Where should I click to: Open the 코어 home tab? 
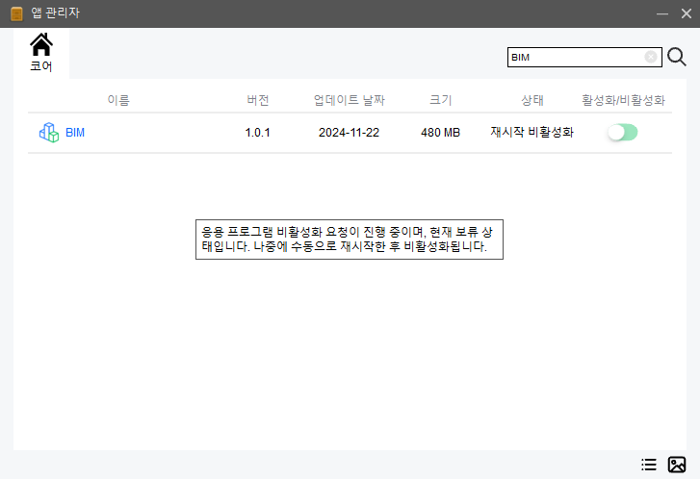(41, 53)
